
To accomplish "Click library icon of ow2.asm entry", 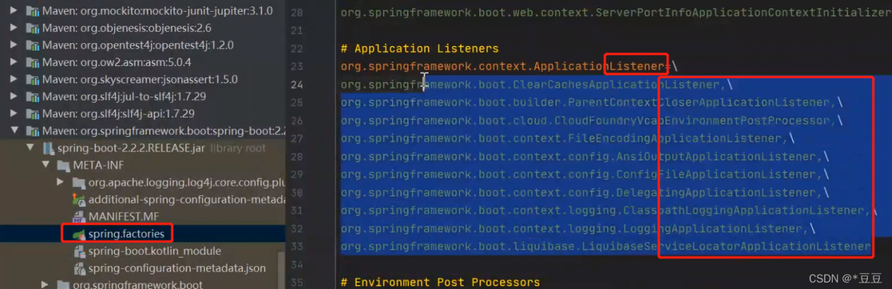I will point(31,63).
